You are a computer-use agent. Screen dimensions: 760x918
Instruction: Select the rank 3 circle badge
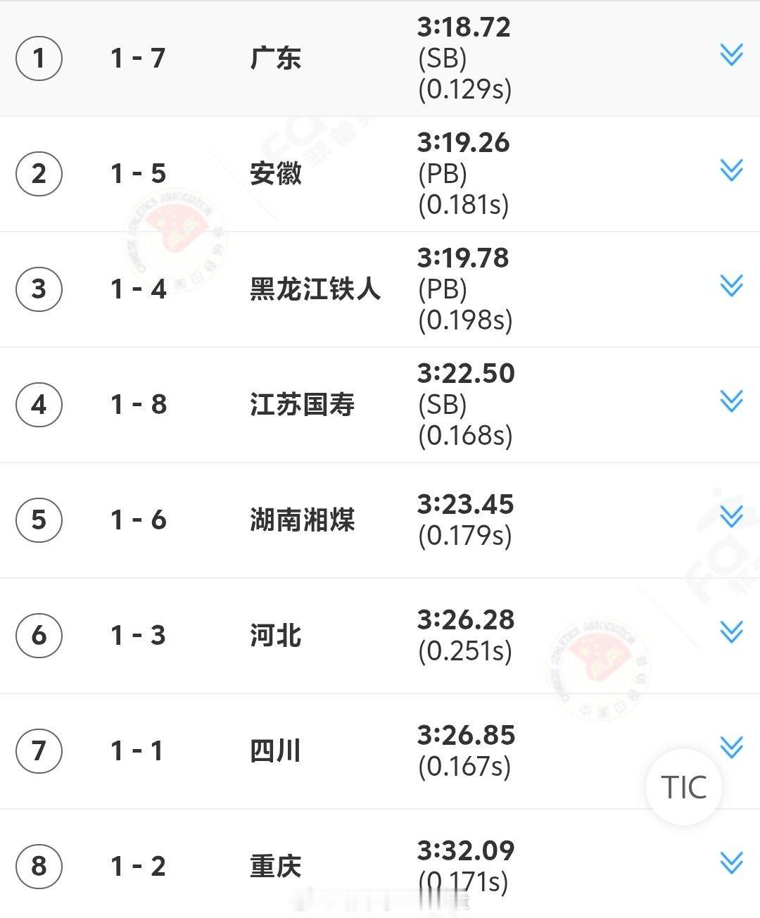click(39, 289)
